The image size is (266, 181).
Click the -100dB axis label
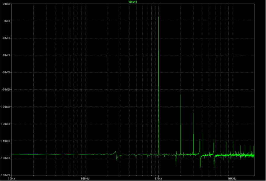tap(5, 107)
